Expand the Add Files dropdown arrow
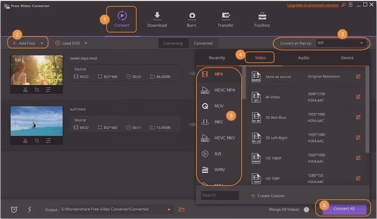 [x=42, y=43]
